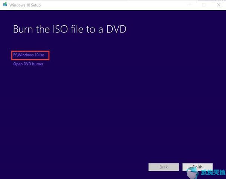Click the Windows 10 Setup title bar icon
Image resolution: width=226 pixels, height=179 pixels.
click(5, 5)
